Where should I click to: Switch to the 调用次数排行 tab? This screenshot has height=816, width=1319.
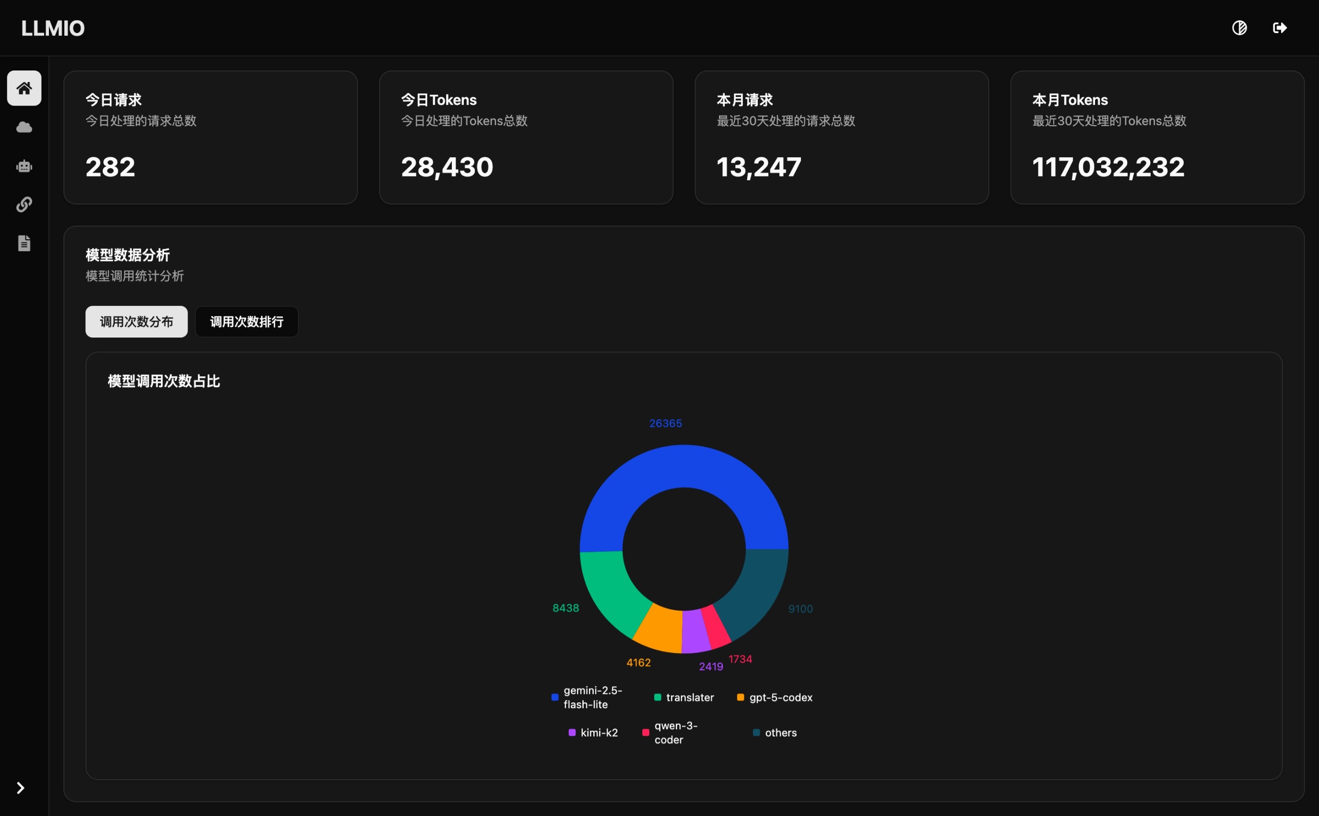[x=246, y=322]
